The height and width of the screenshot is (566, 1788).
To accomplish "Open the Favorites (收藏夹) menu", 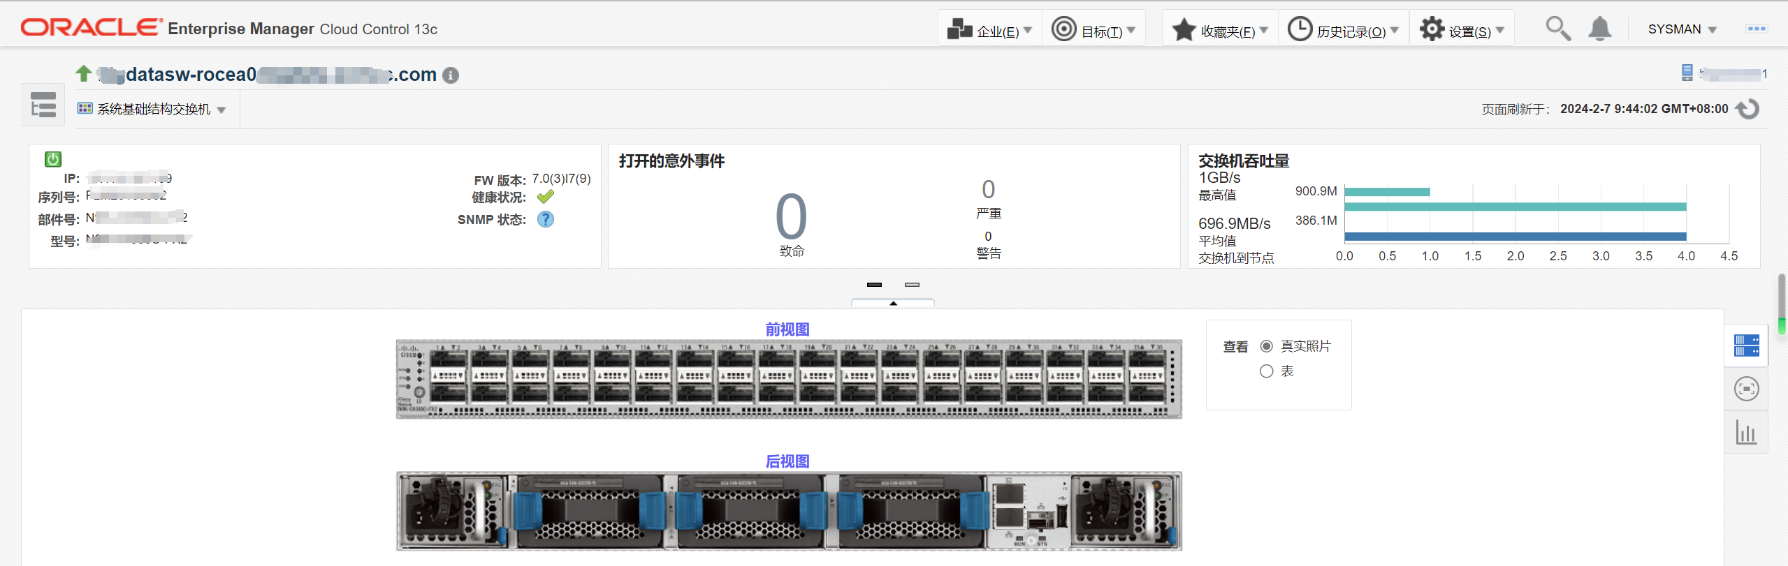I will click(x=1220, y=29).
